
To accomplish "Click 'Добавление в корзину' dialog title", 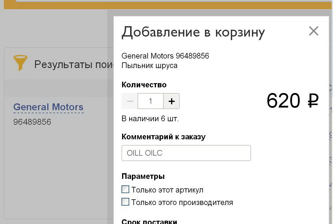I will click(x=193, y=32).
